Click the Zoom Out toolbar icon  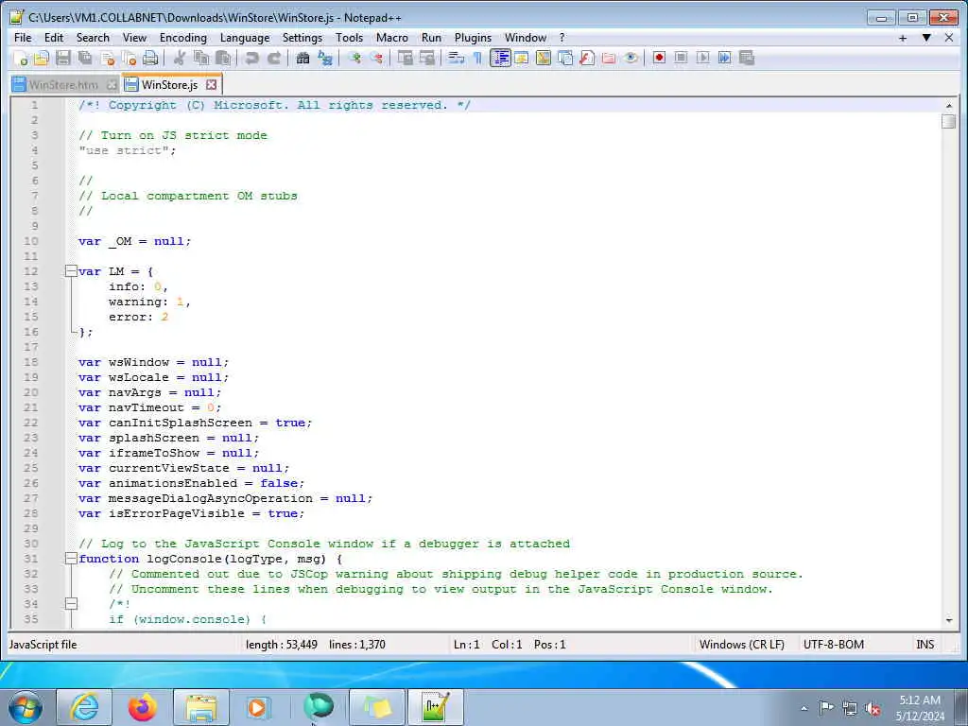376,58
